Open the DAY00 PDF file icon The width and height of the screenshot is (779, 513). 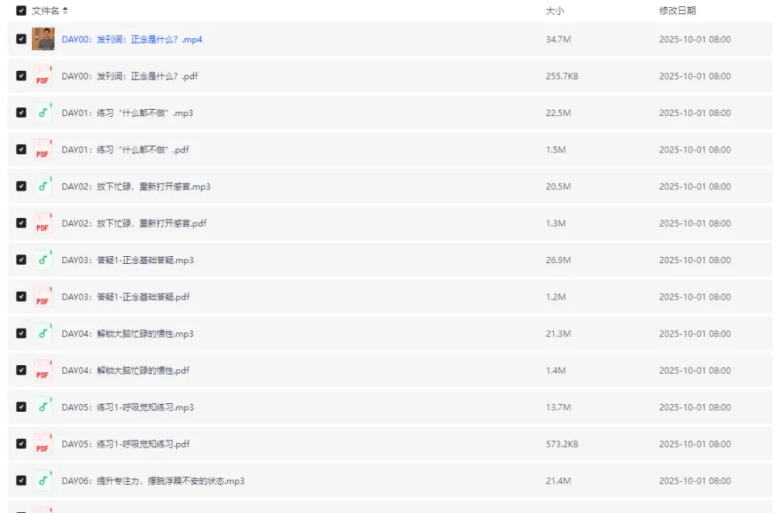pyautogui.click(x=42, y=76)
